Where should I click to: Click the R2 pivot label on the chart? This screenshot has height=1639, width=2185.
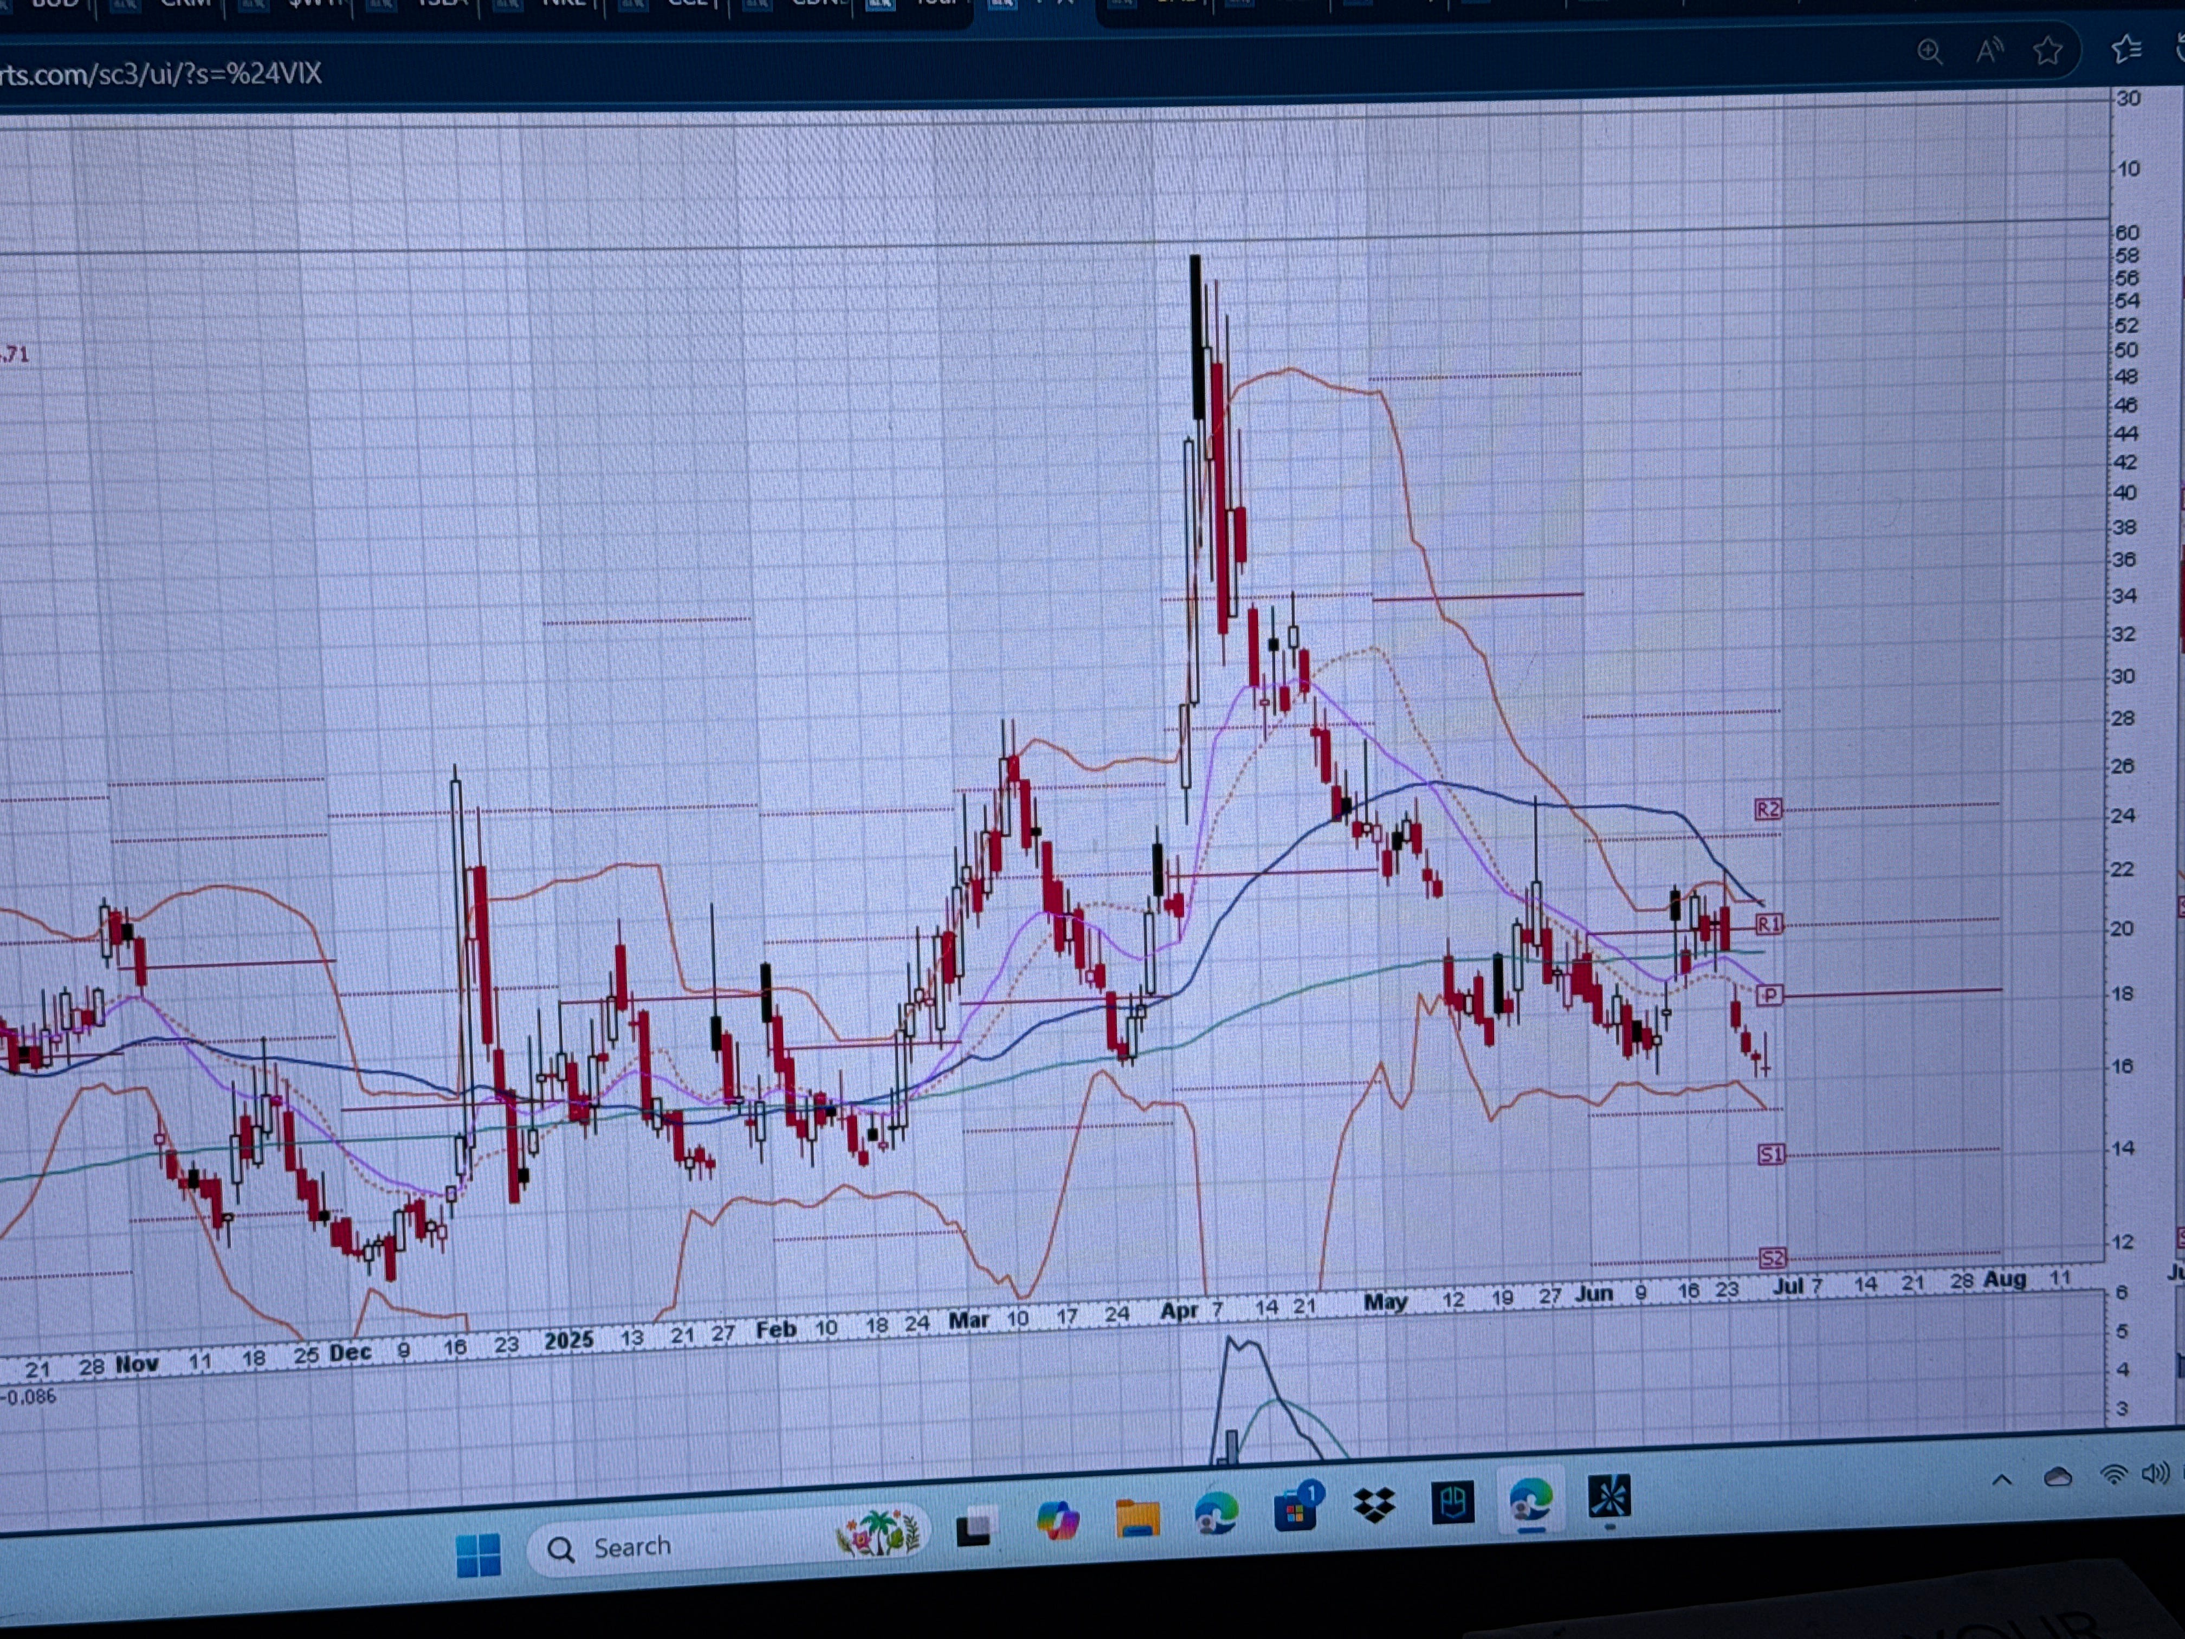click(1768, 809)
